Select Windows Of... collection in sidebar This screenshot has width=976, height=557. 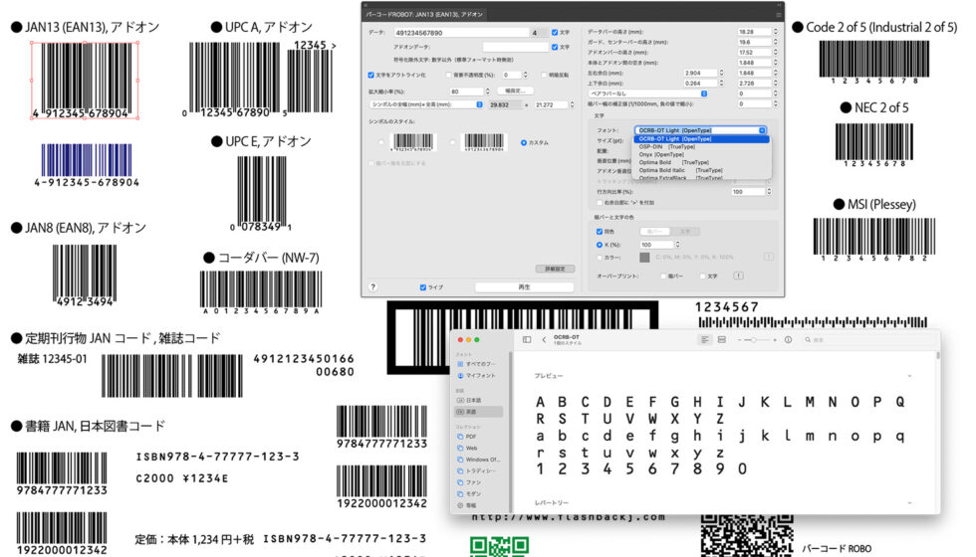(478, 460)
